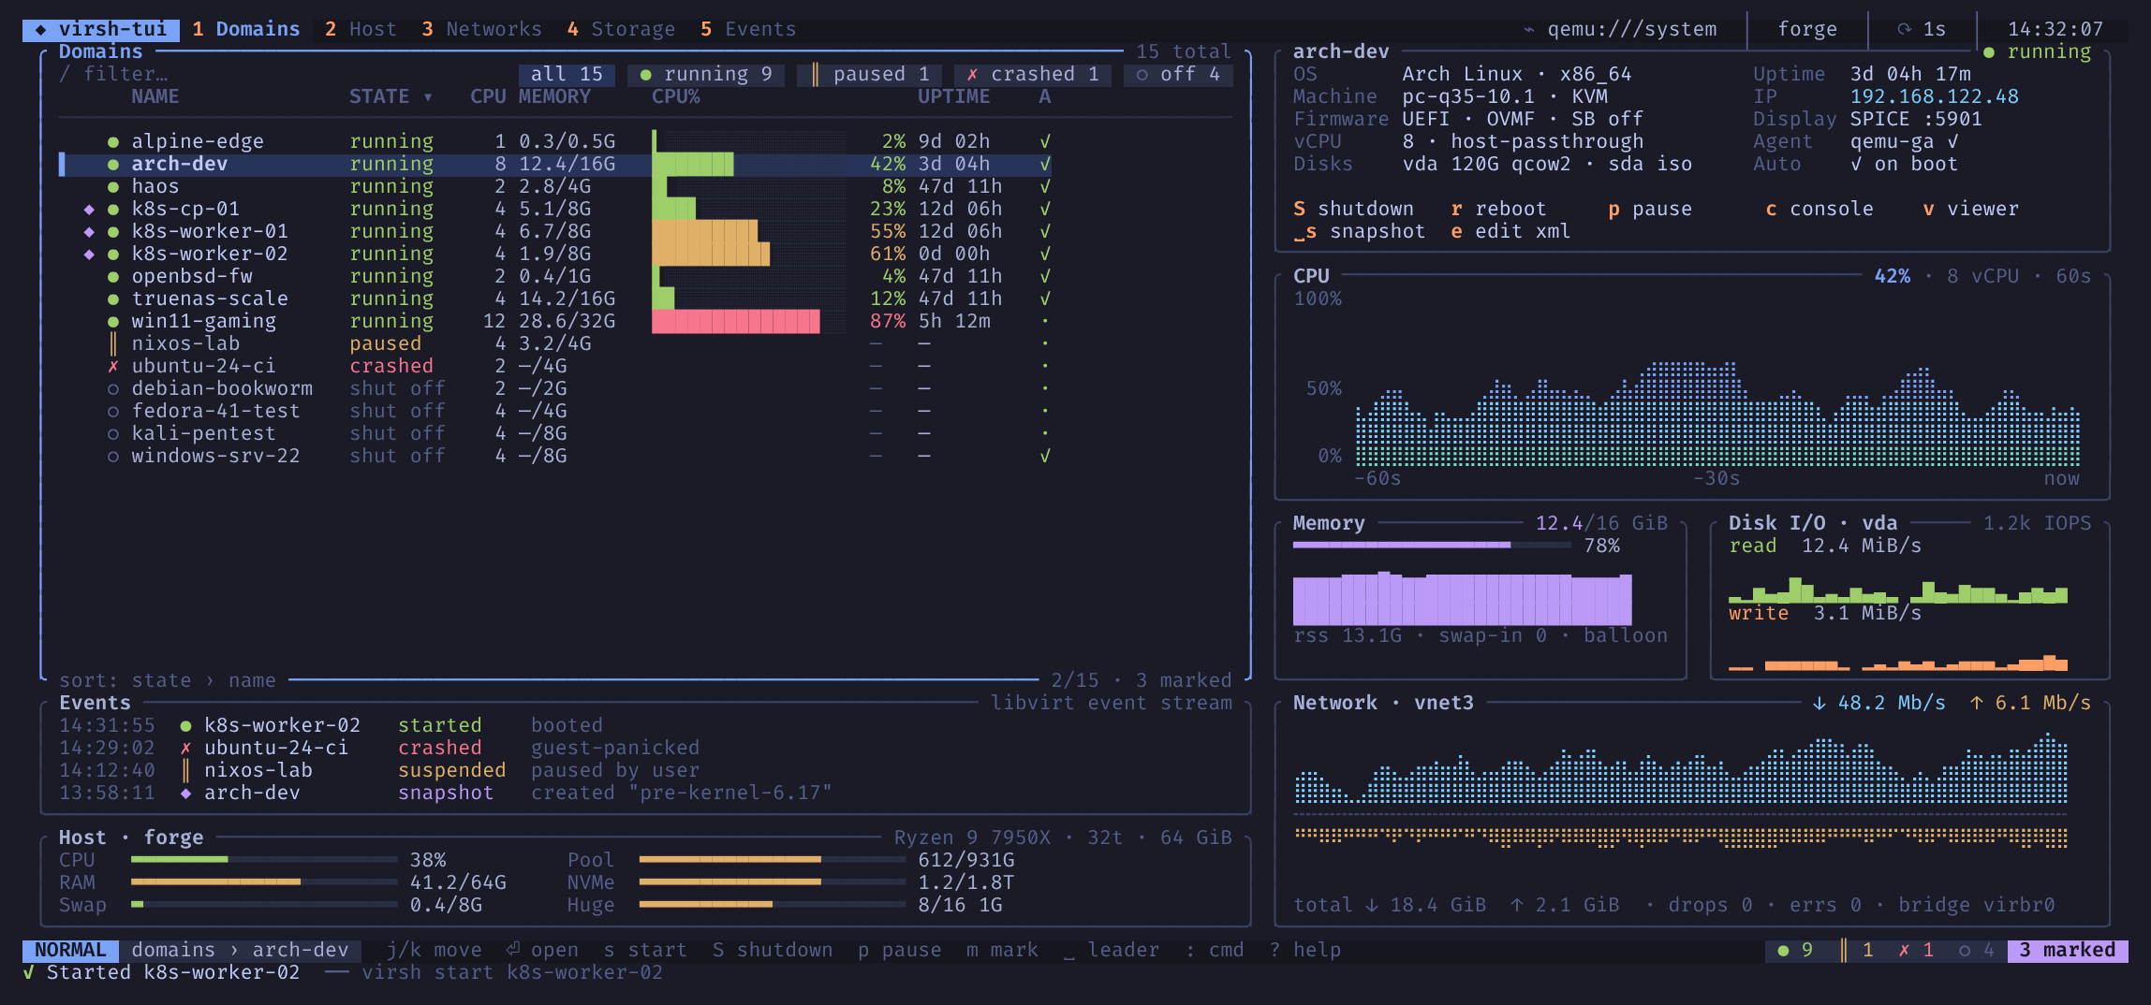This screenshot has width=2151, height=1005.
Task: Click the shut-off circle for debian-bookworm
Action: [113, 388]
